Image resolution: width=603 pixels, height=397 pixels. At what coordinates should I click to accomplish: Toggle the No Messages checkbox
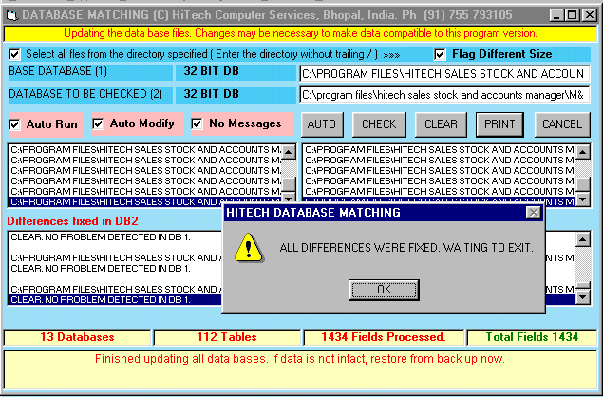[197, 123]
